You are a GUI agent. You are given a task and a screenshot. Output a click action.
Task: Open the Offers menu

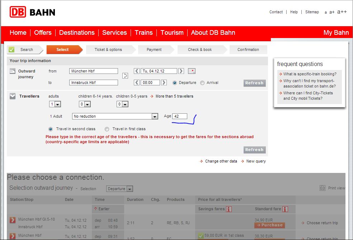pyautogui.click(x=43, y=33)
